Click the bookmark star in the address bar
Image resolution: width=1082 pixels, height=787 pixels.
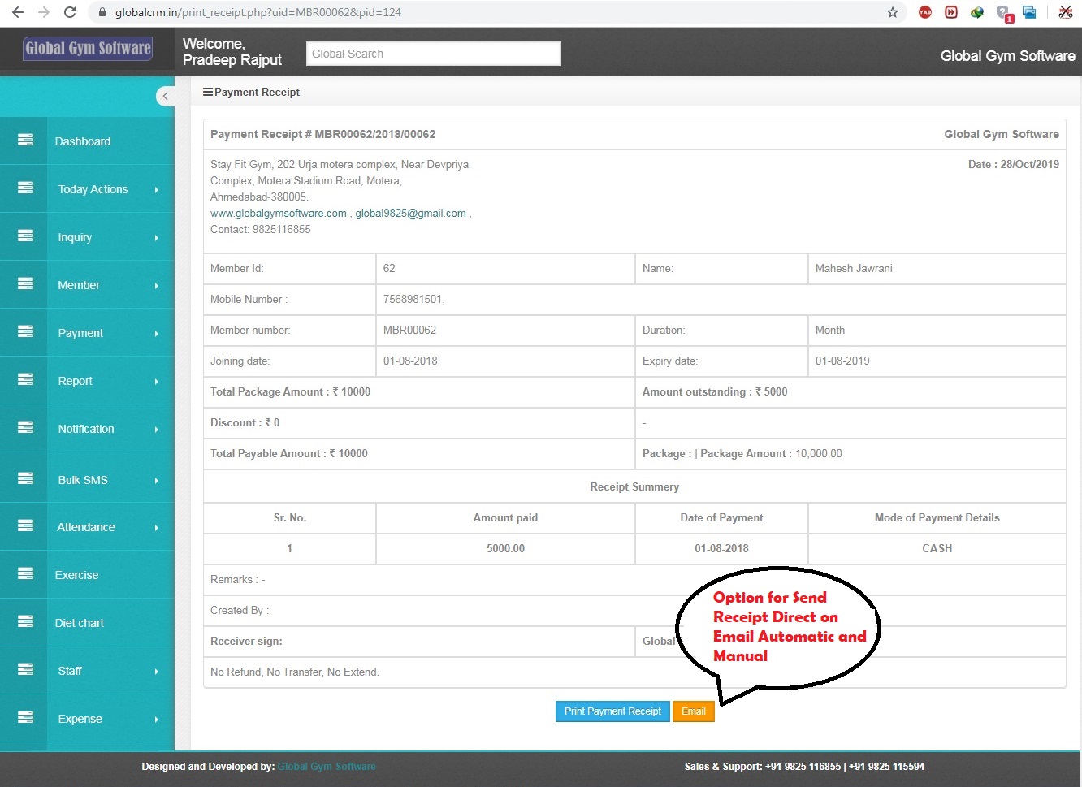[x=892, y=12]
